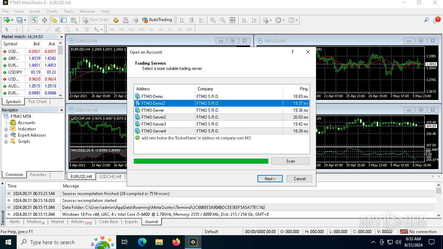Open MetaEditor via yellow book icon
Screen dimensions: 443x249
click(x=116, y=20)
